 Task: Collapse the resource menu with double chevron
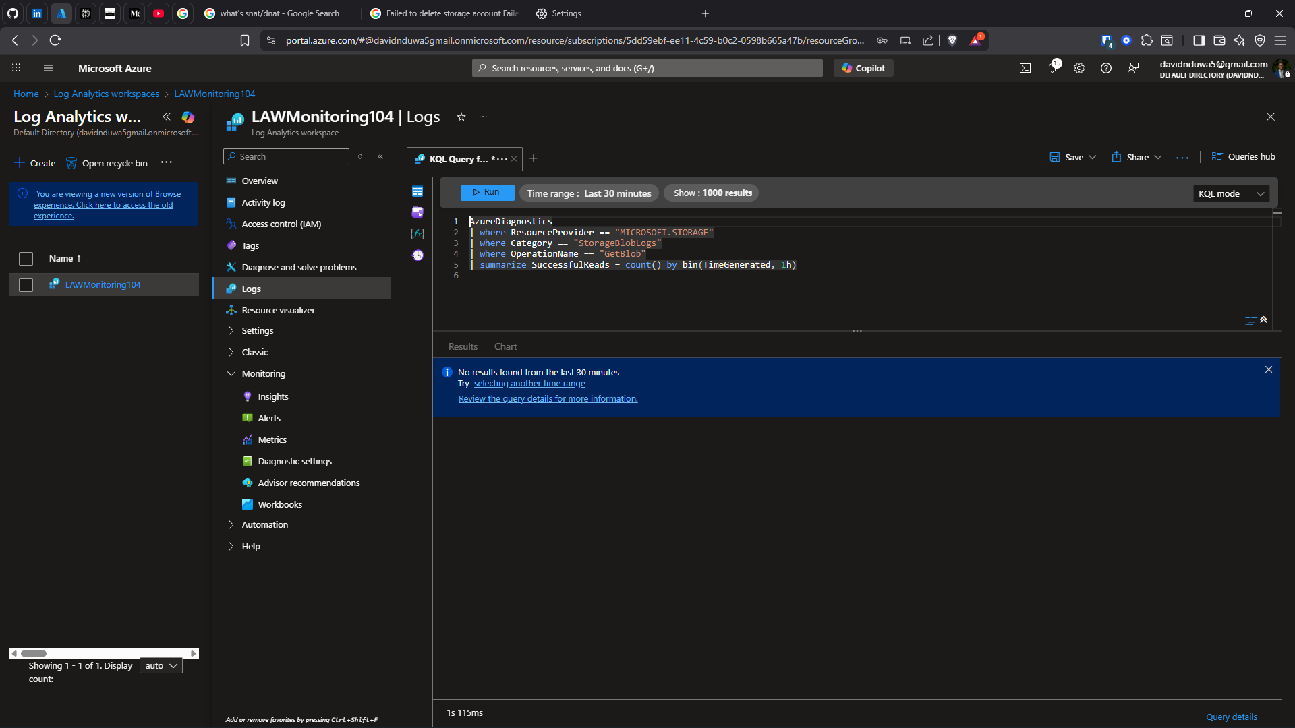pos(380,156)
